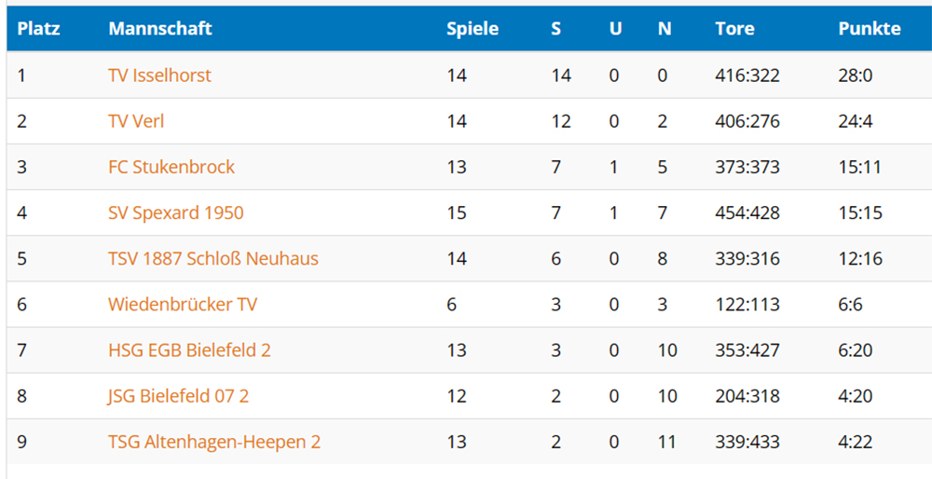Click the 454:428 goals cell
The width and height of the screenshot is (932, 479).
[747, 212]
